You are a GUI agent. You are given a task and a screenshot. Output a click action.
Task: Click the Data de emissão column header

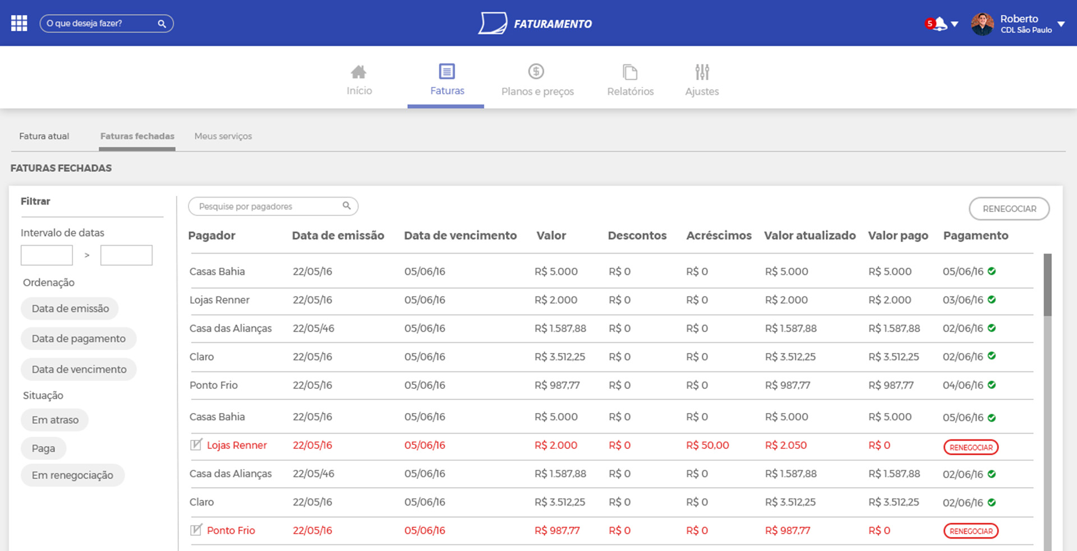tap(338, 236)
